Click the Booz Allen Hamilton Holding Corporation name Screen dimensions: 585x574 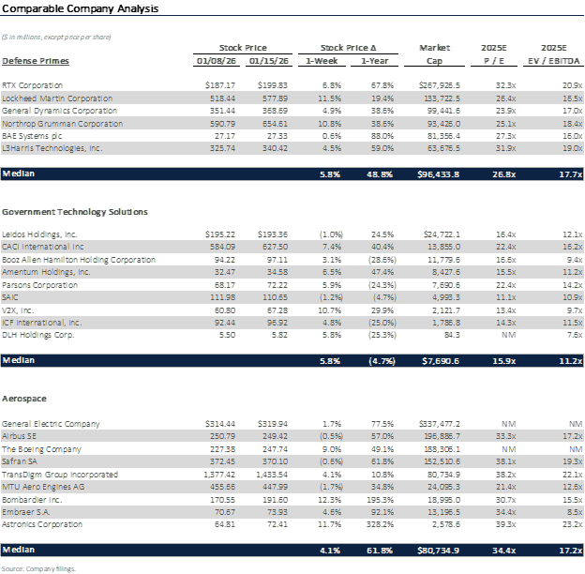79,259
